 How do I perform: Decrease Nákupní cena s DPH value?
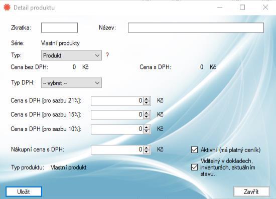pos(147,152)
